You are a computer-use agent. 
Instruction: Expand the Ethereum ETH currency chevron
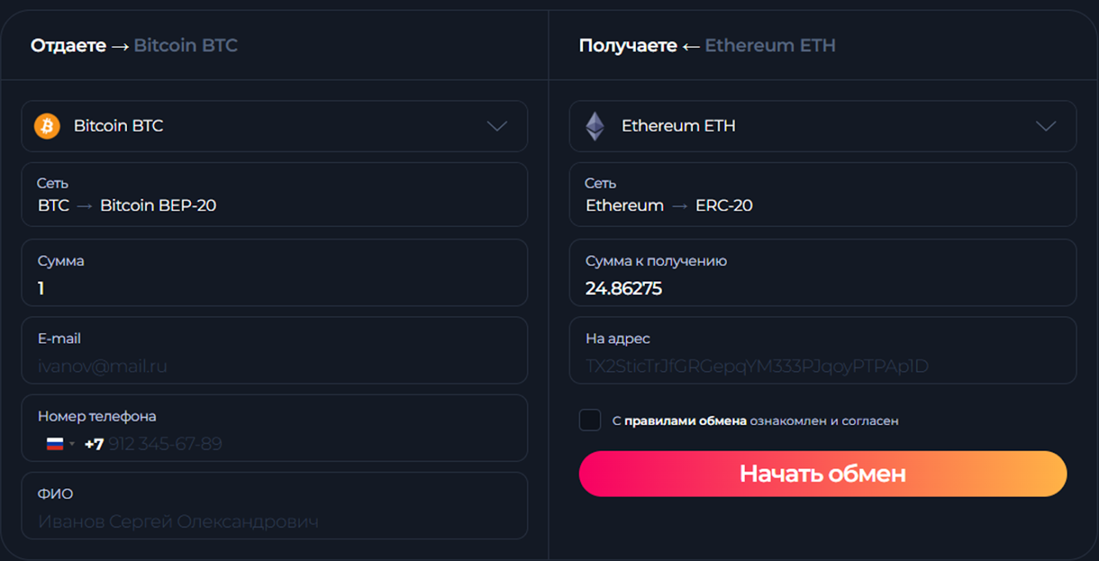1045,126
